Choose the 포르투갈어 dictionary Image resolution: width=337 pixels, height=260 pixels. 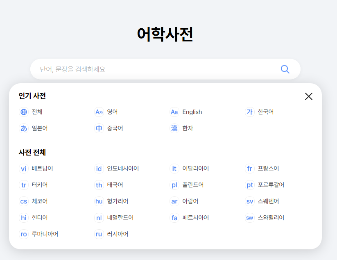click(x=271, y=185)
